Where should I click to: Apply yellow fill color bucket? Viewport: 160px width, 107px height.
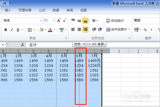41,30
